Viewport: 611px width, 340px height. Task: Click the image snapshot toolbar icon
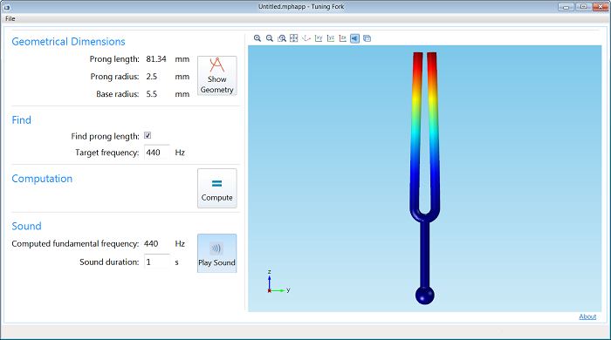[367, 38]
